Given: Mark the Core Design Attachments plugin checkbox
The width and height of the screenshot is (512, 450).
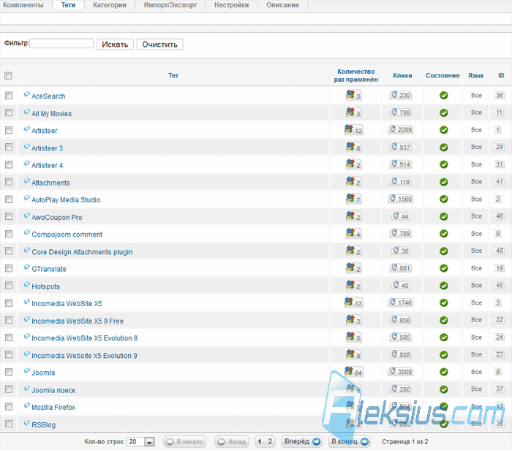Looking at the screenshot, I should tap(9, 251).
